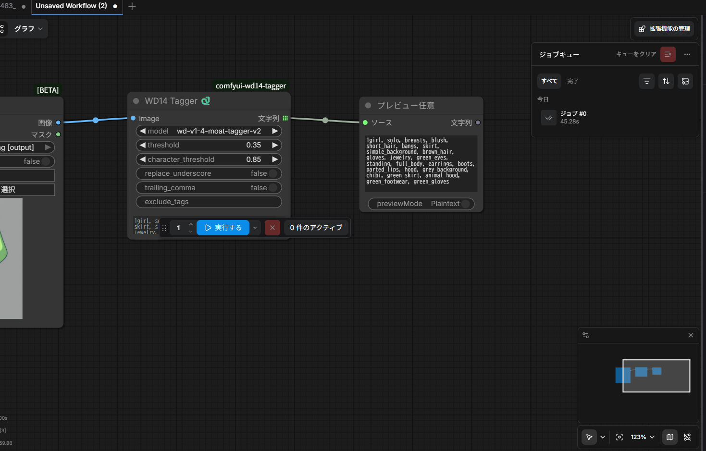Viewport: 706px width, 451px height.
Task: Click the WD14 Tagger image input slot
Action: coord(133,118)
